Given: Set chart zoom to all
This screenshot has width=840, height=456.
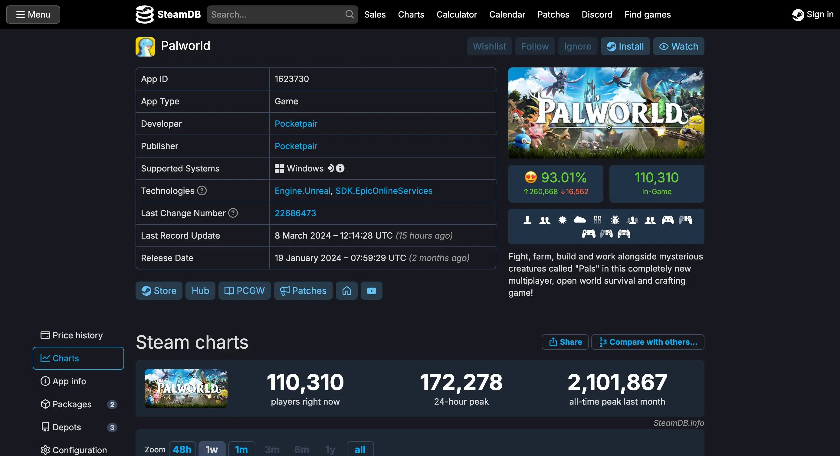Looking at the screenshot, I should click(360, 449).
